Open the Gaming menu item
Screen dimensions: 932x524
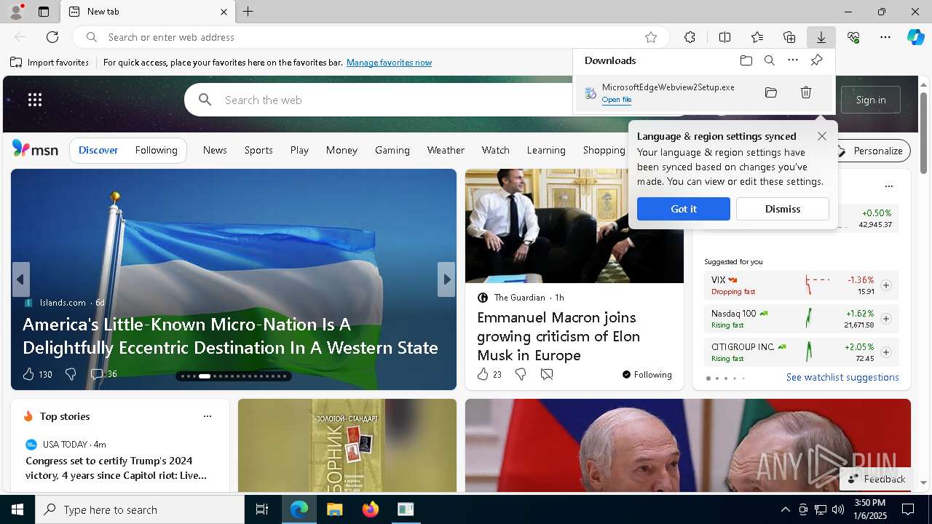pyautogui.click(x=392, y=150)
